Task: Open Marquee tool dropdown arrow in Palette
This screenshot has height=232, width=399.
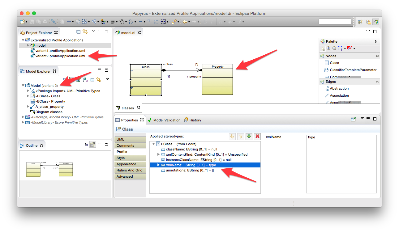Action: pyautogui.click(x=345, y=49)
